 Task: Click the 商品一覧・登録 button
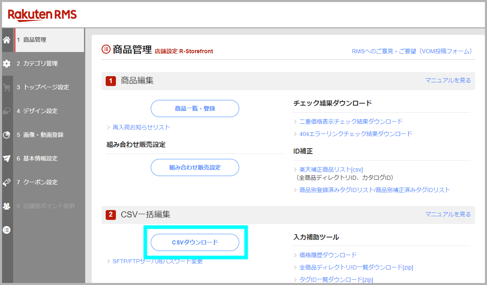pos(195,109)
